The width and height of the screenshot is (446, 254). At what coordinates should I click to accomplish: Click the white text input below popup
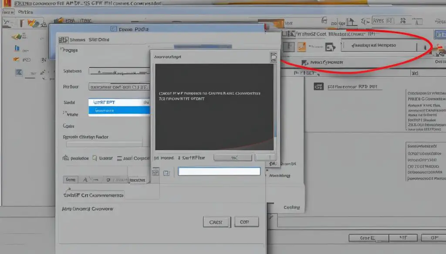(x=219, y=171)
